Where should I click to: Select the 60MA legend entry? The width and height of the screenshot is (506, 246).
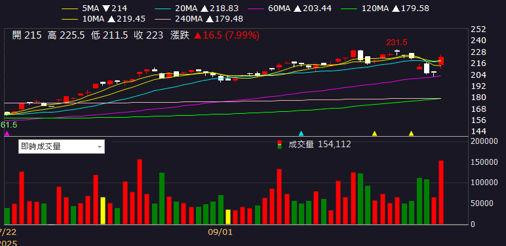[x=290, y=9]
